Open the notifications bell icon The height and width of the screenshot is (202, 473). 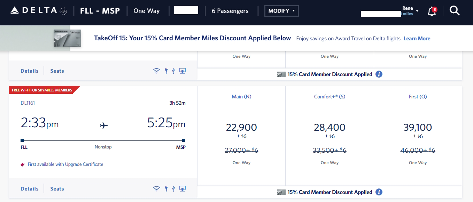point(432,11)
